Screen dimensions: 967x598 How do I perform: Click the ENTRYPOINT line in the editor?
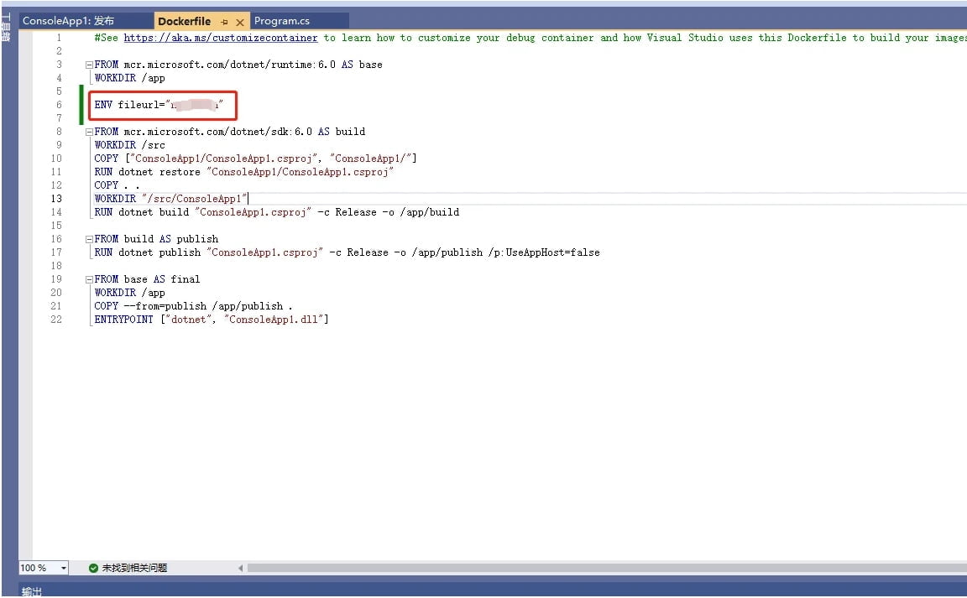point(211,320)
